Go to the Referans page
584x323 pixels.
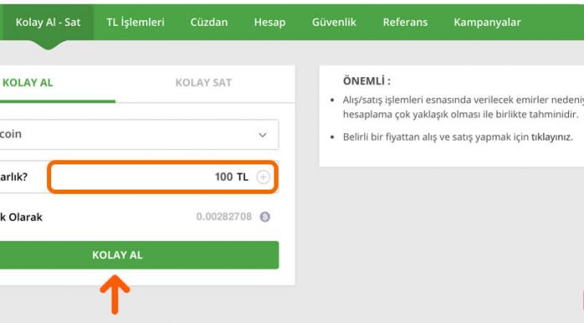pyautogui.click(x=405, y=23)
